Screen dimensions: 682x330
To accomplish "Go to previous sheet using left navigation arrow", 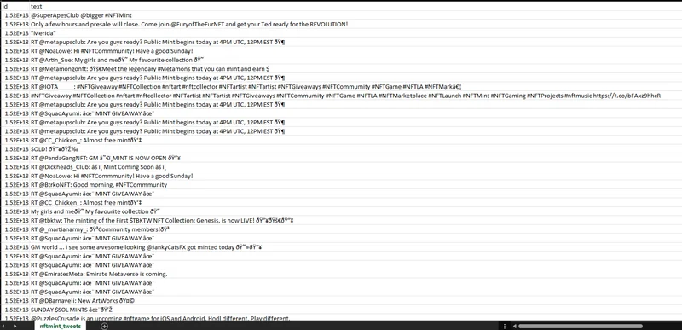I will [x=4, y=326].
